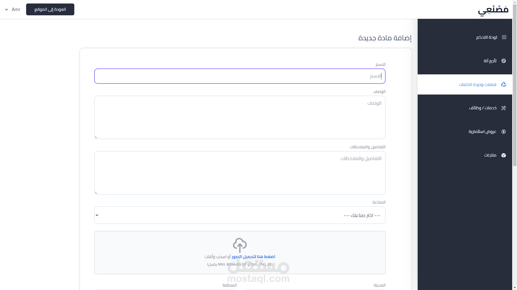The height and width of the screenshot is (290, 517).
Task: Click the cloud upload icon
Action: pos(240,245)
